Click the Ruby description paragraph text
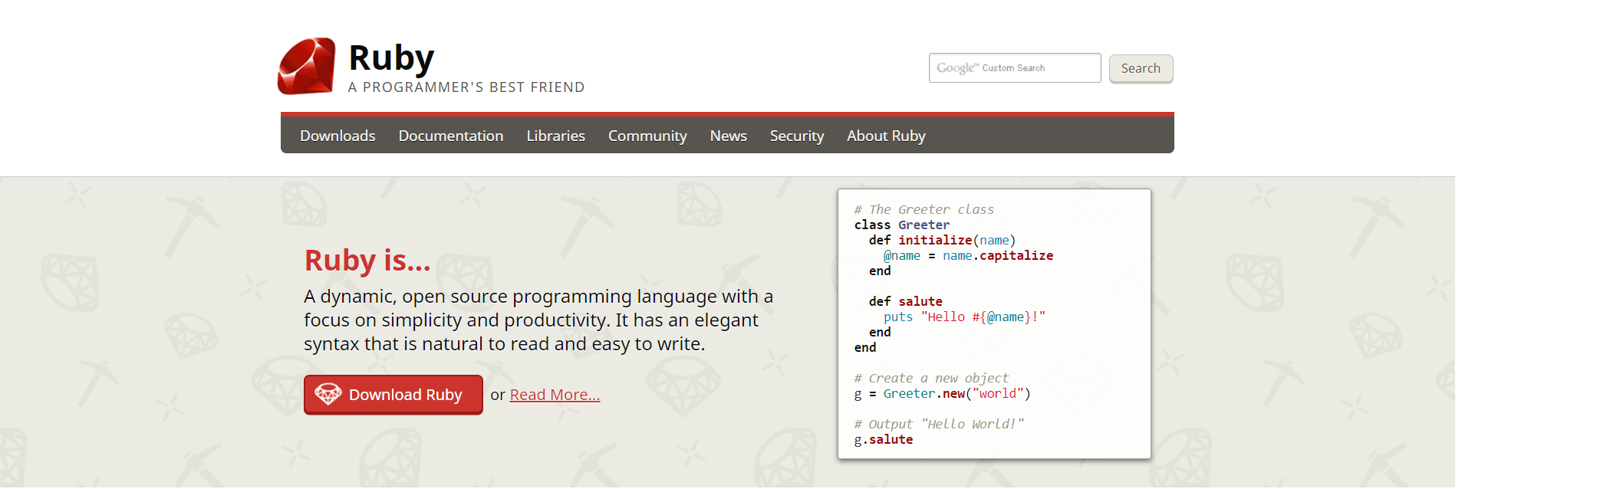The image size is (1597, 489). pyautogui.click(x=538, y=320)
